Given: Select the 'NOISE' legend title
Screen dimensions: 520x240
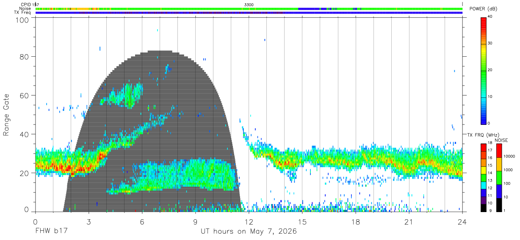Looking at the screenshot, I should pyautogui.click(x=501, y=140).
